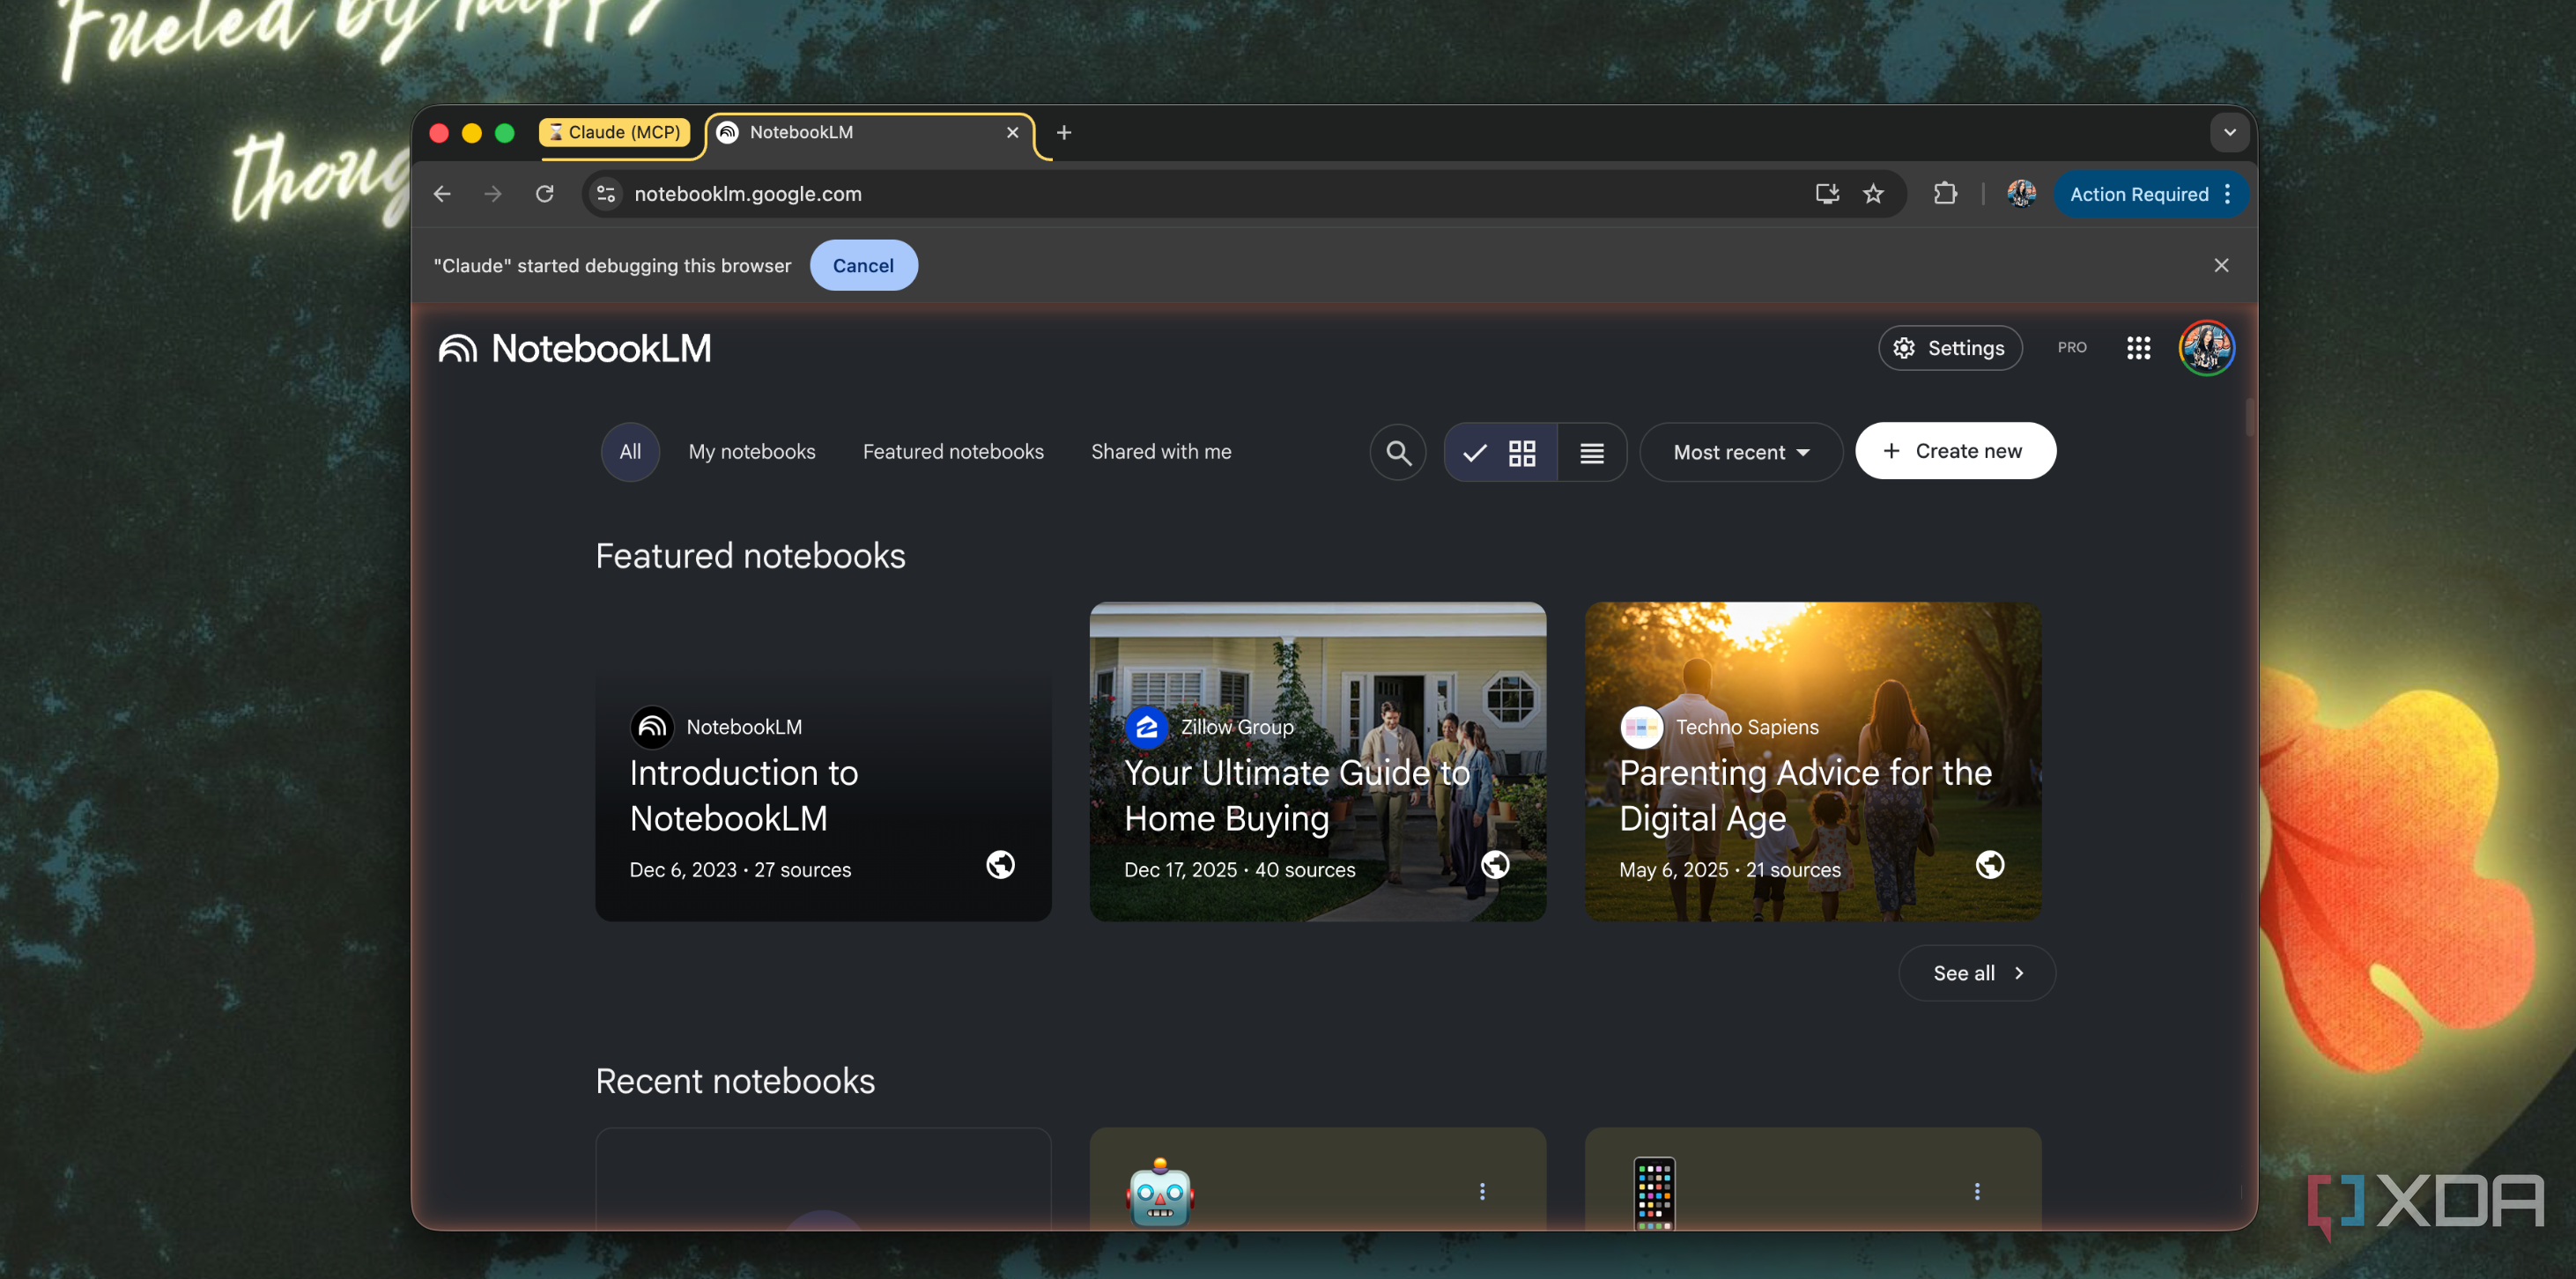2576x1279 pixels.
Task: Select the All filter tab
Action: click(630, 452)
